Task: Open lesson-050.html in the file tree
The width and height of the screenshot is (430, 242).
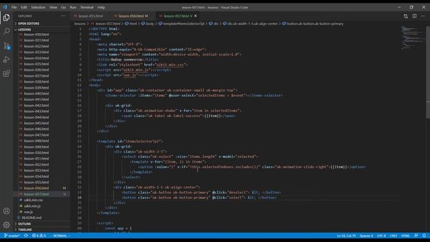Action: click(36, 153)
